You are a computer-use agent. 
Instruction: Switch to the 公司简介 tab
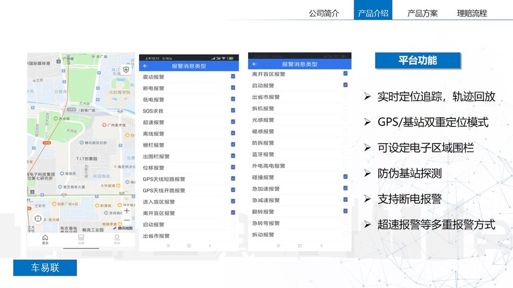[x=324, y=13]
